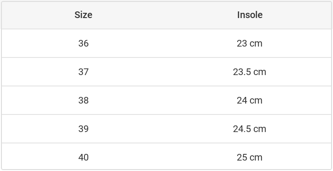The width and height of the screenshot is (333, 171).
Task: Select the size 37 cell
Action: click(x=83, y=72)
